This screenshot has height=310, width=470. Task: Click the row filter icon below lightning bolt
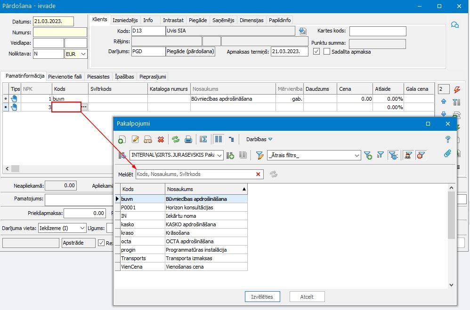[x=456, y=102]
